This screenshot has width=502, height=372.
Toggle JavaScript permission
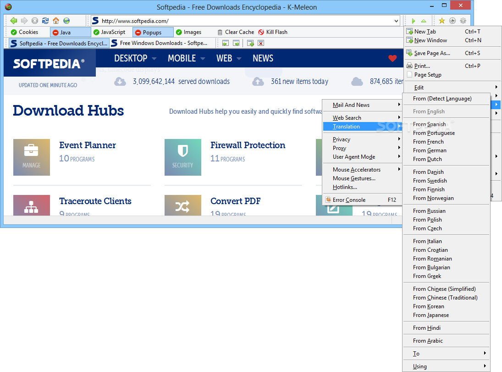[109, 32]
